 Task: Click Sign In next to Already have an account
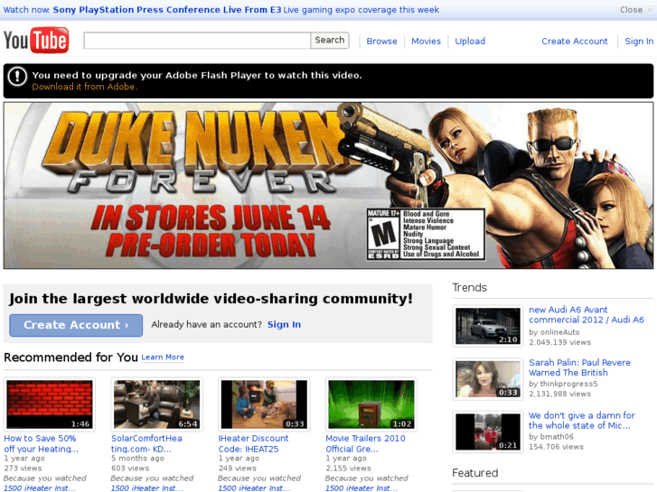click(x=284, y=324)
